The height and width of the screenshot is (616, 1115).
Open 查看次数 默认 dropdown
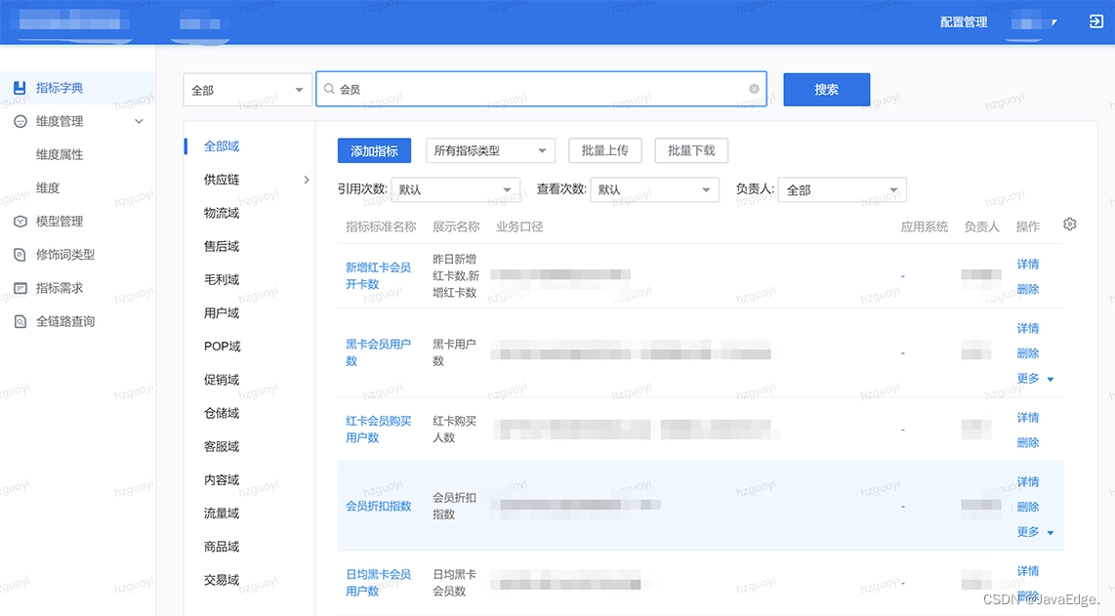(x=654, y=190)
